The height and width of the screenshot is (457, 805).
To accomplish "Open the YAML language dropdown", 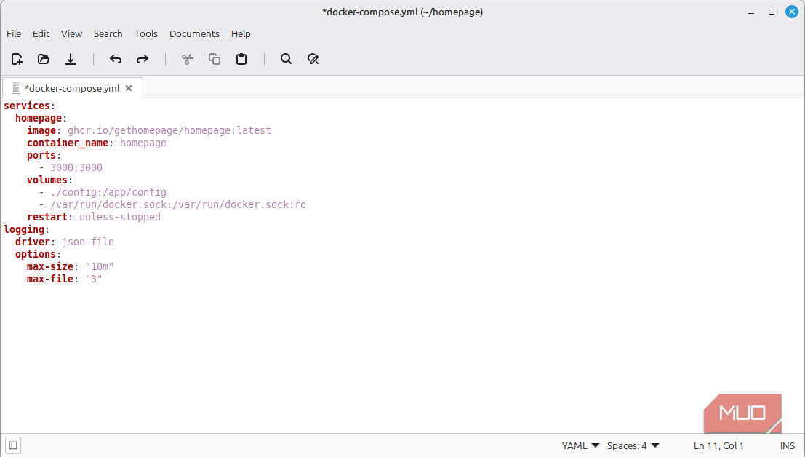I will 580,445.
